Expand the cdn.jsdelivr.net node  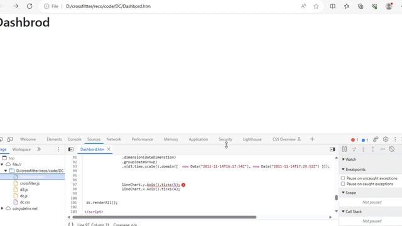[x=2, y=208]
